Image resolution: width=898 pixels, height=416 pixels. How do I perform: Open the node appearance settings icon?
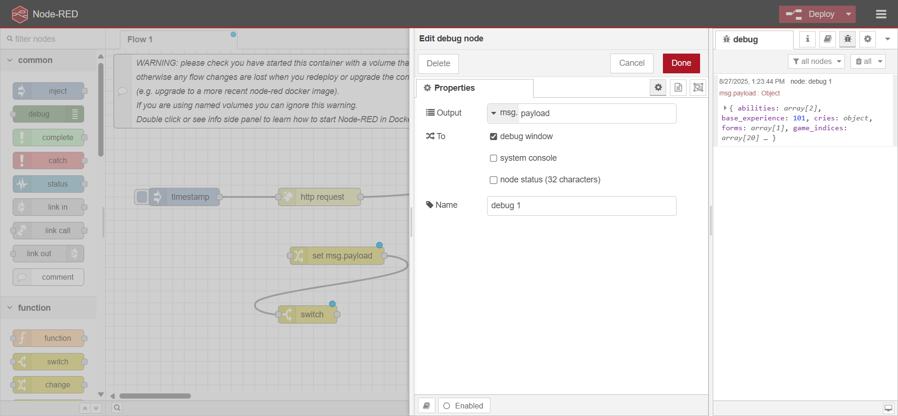[x=698, y=87]
